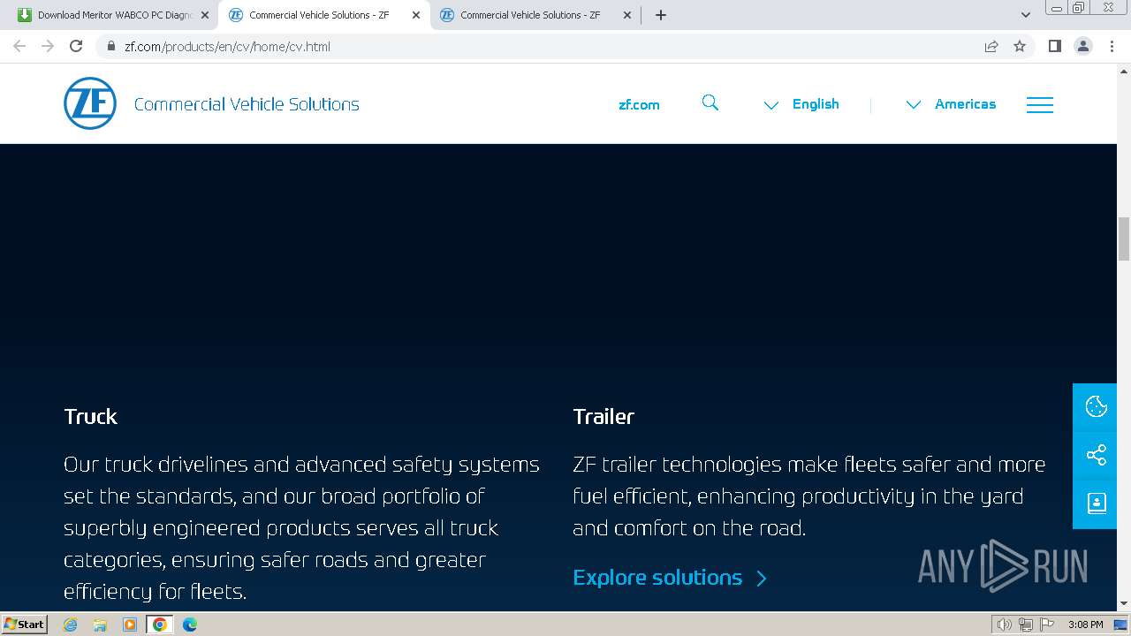Expand the Americas region dropdown
The image size is (1131, 636).
coord(951,104)
